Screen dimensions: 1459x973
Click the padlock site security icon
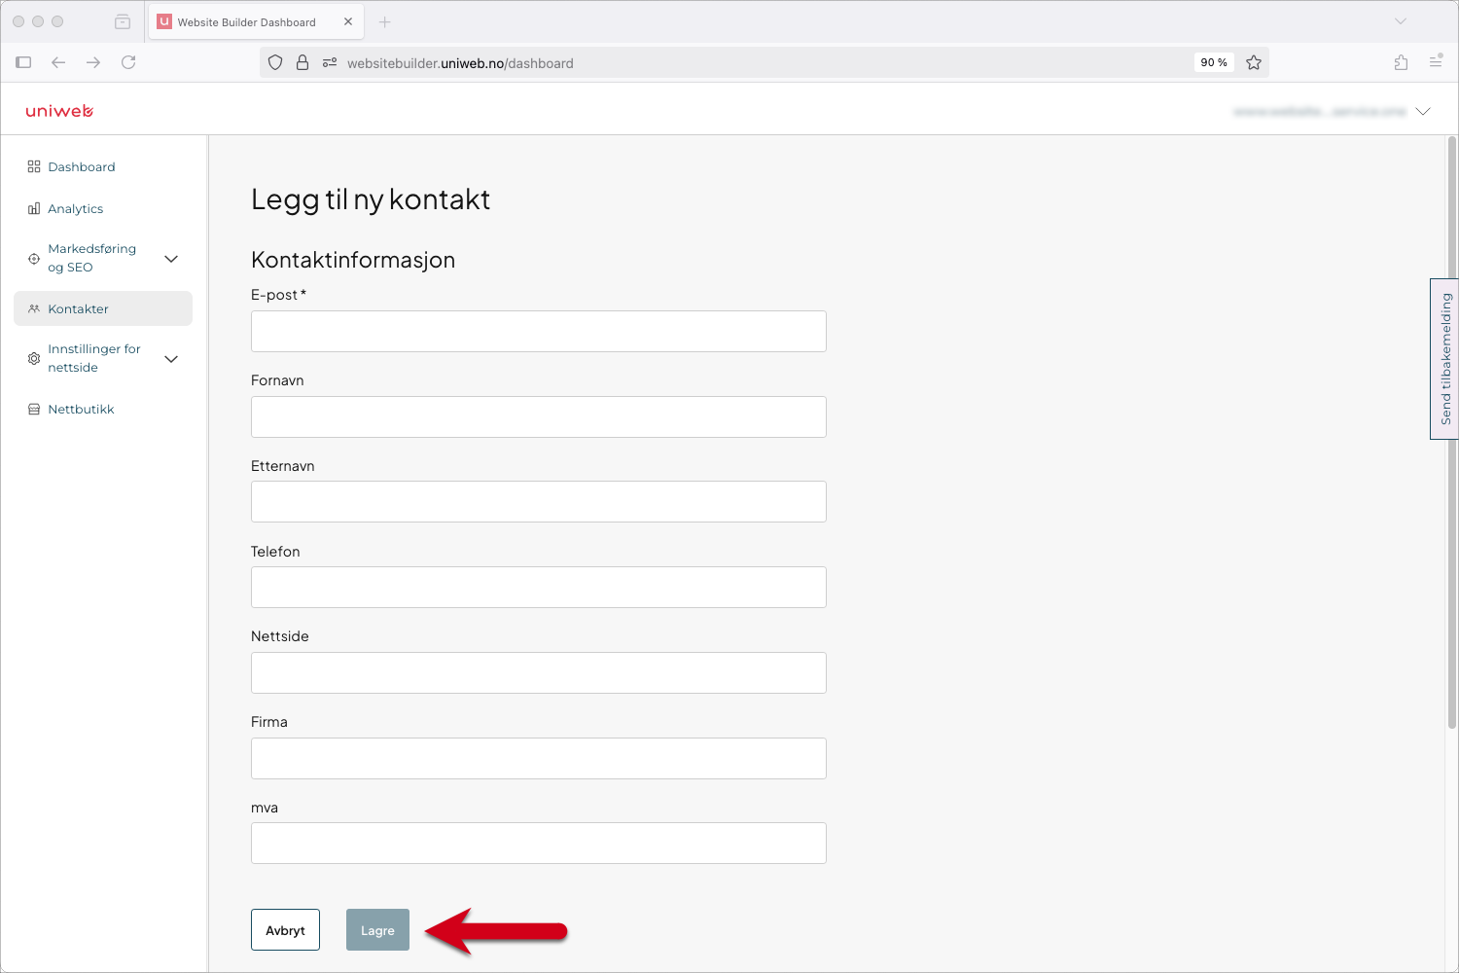302,62
